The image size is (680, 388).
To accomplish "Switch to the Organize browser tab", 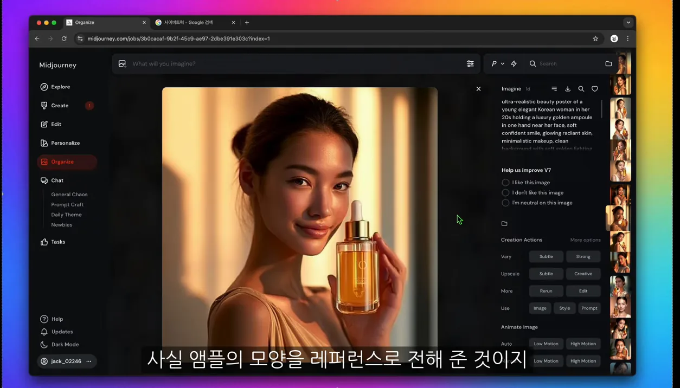I will (106, 23).
